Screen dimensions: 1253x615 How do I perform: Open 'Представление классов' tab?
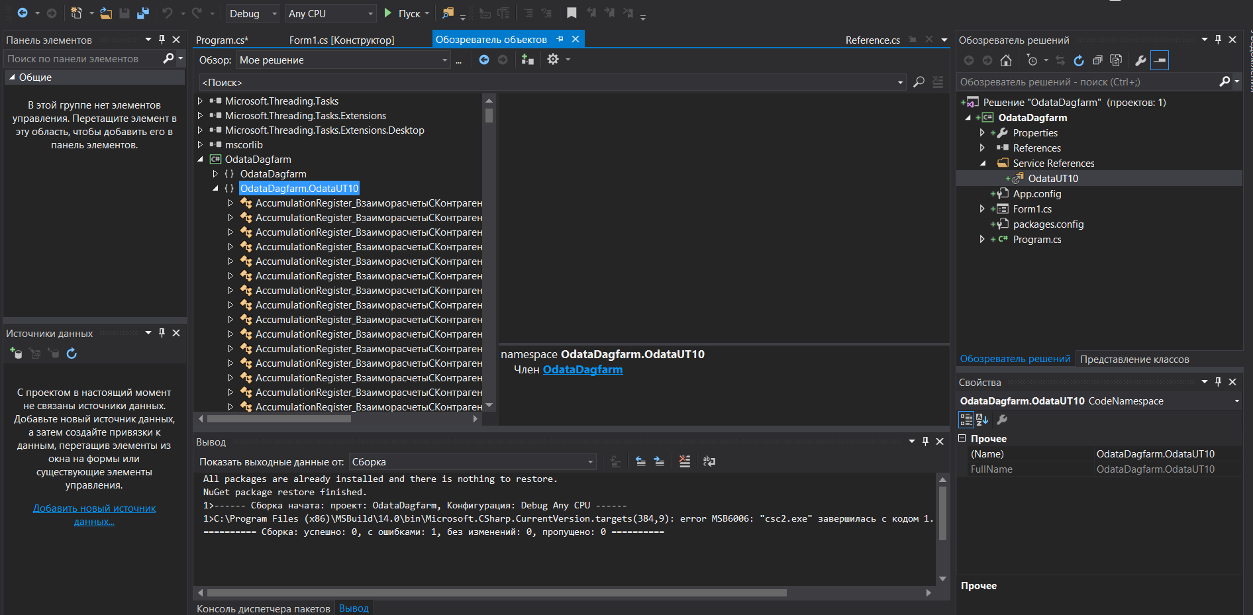(x=1134, y=359)
